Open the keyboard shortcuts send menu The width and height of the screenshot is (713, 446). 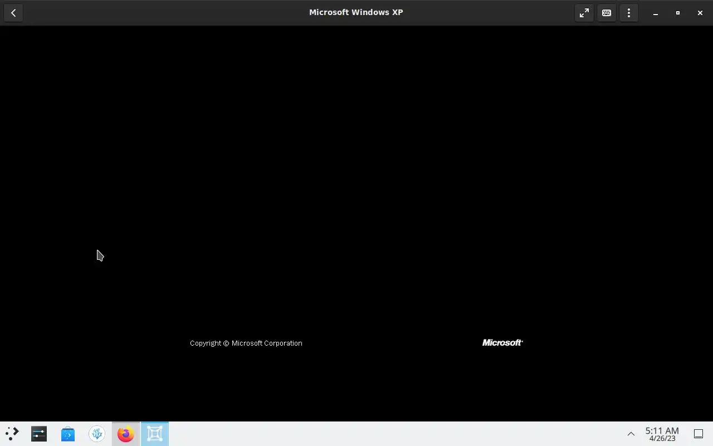pos(607,13)
